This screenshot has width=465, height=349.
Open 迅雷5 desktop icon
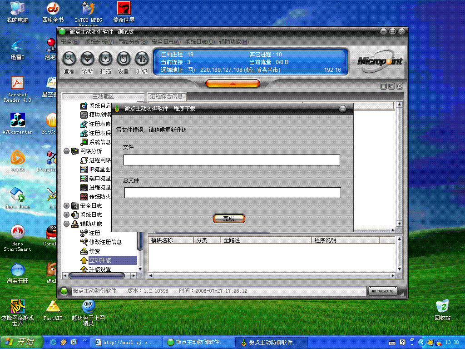click(x=18, y=49)
